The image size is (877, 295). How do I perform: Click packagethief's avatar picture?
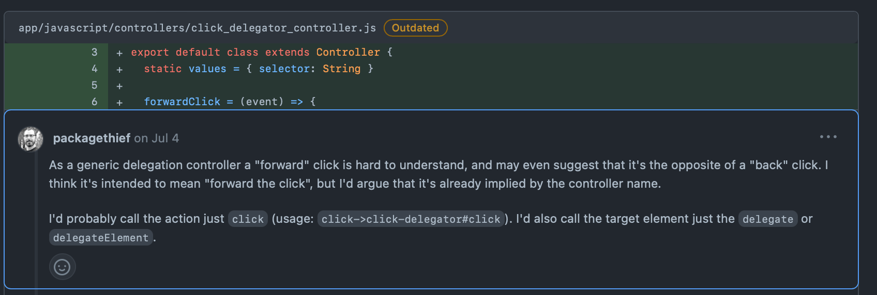pyautogui.click(x=31, y=139)
